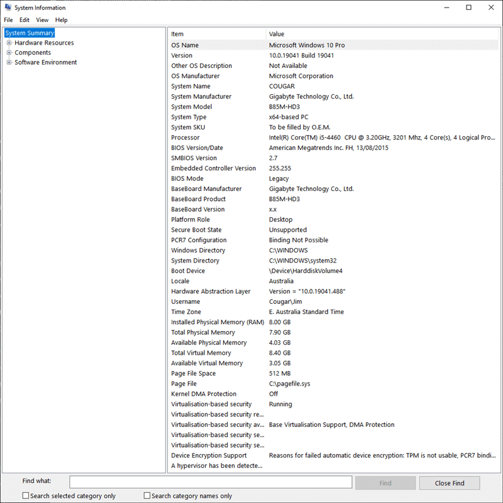Select the PCR7 Configuration row
The image size is (503, 503).
334,241
